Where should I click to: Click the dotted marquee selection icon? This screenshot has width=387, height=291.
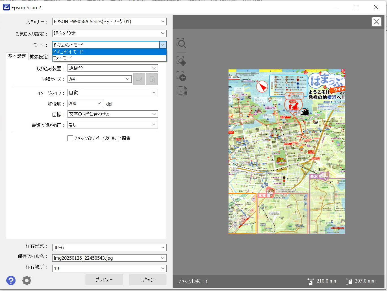point(182,91)
